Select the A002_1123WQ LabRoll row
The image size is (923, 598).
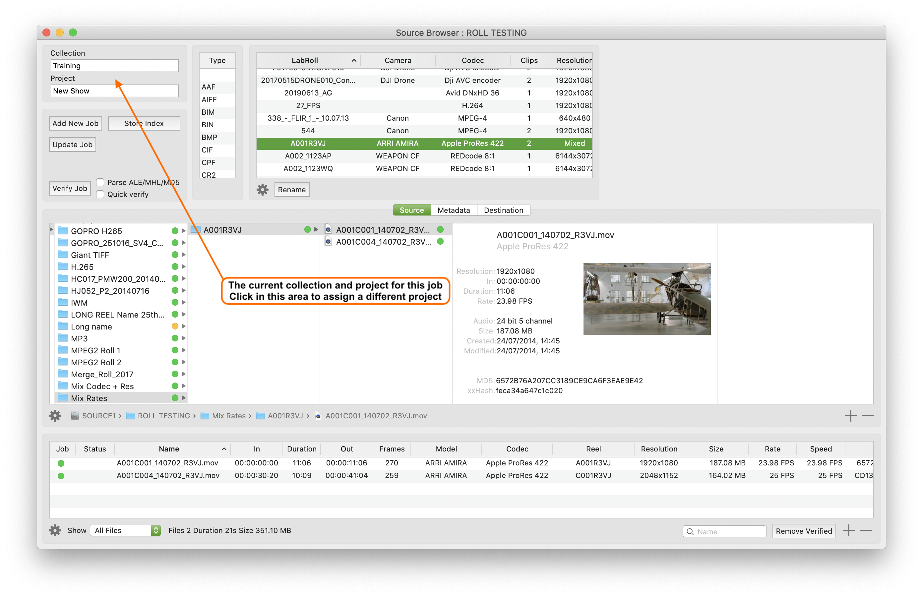click(x=424, y=169)
